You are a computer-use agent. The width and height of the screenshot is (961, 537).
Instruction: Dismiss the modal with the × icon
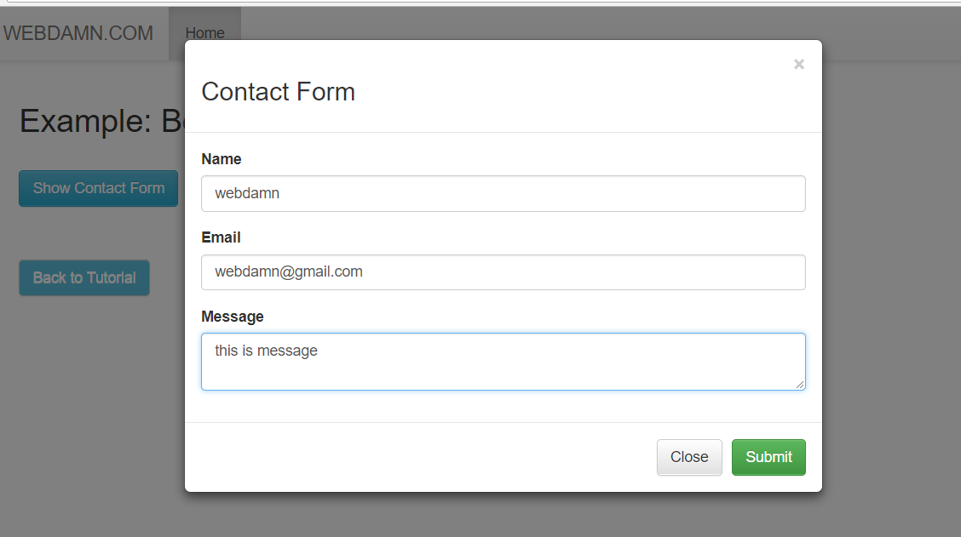(798, 65)
